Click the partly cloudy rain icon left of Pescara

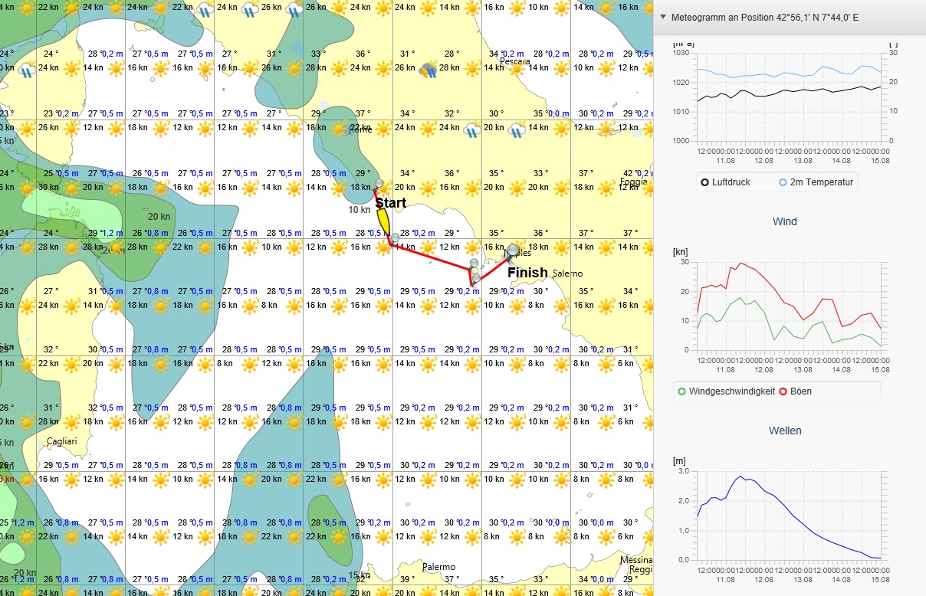pyautogui.click(x=428, y=70)
